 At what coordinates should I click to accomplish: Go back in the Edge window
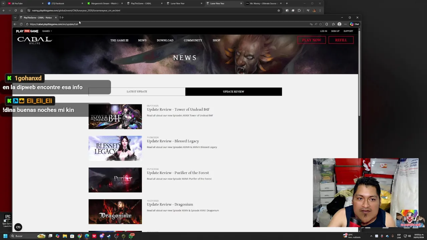pos(15,24)
